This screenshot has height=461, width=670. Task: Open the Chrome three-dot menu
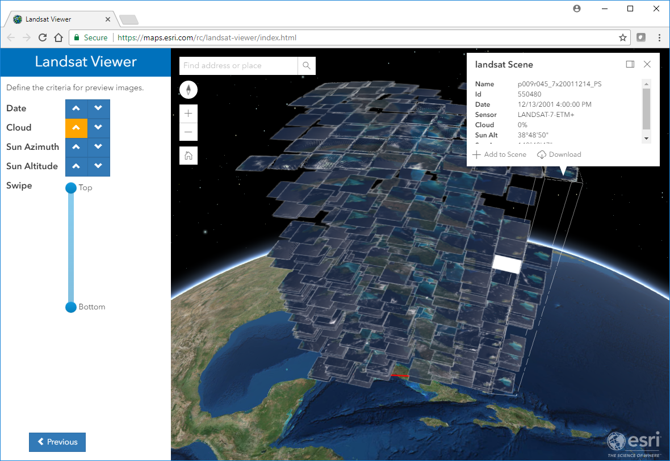click(659, 37)
